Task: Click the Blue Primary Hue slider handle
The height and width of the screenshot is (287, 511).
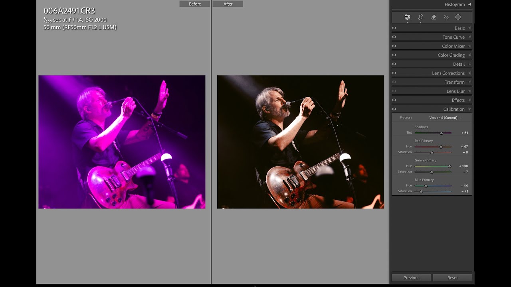Action: point(426,186)
